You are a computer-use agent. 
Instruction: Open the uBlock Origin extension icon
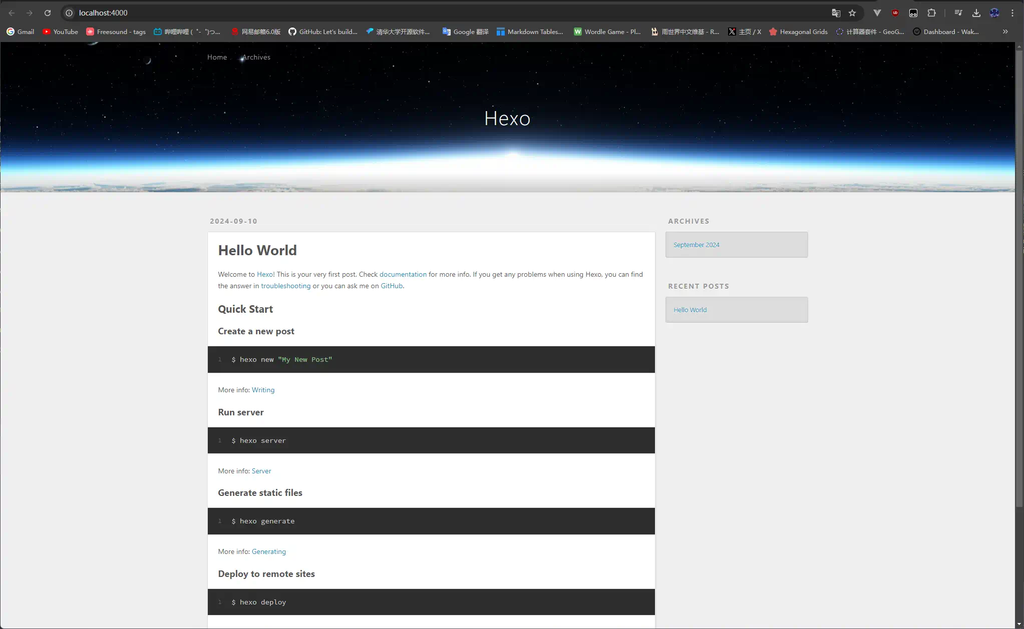click(895, 13)
